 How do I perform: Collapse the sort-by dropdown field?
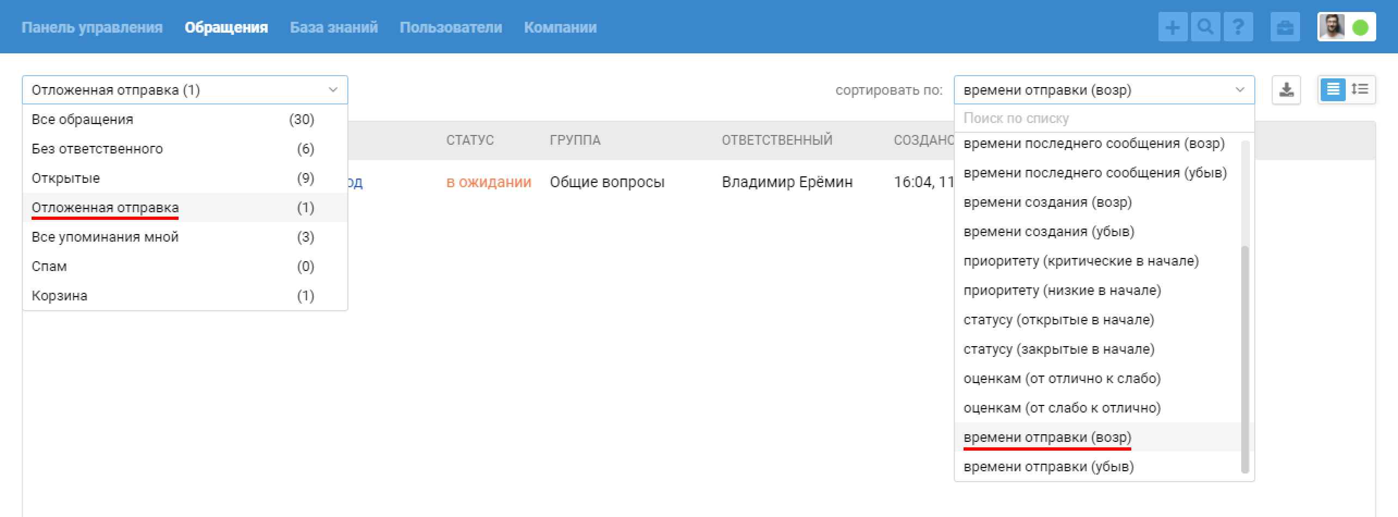point(1104,90)
